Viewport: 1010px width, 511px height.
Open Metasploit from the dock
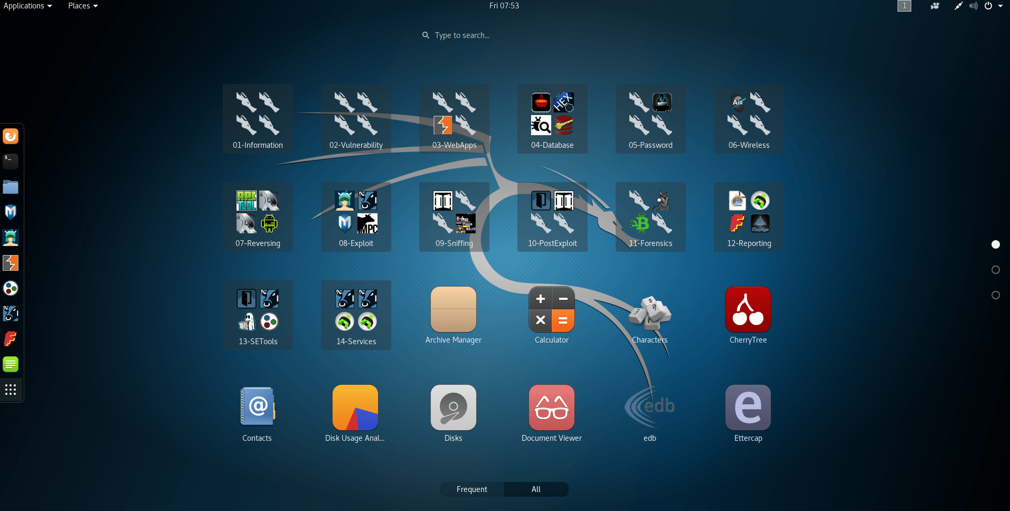pos(11,212)
